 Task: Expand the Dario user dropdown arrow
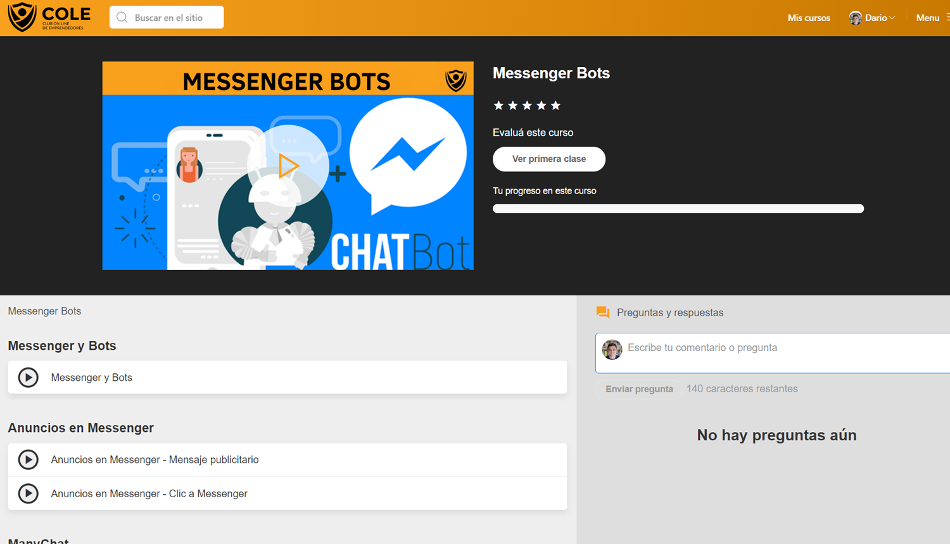(x=892, y=18)
